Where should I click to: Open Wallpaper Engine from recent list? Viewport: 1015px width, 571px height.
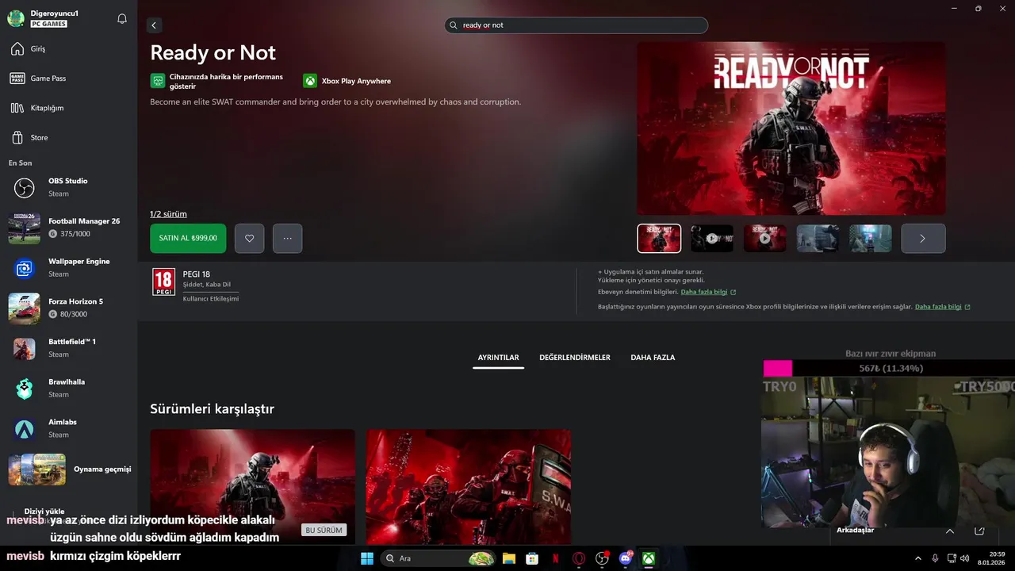[x=68, y=268]
